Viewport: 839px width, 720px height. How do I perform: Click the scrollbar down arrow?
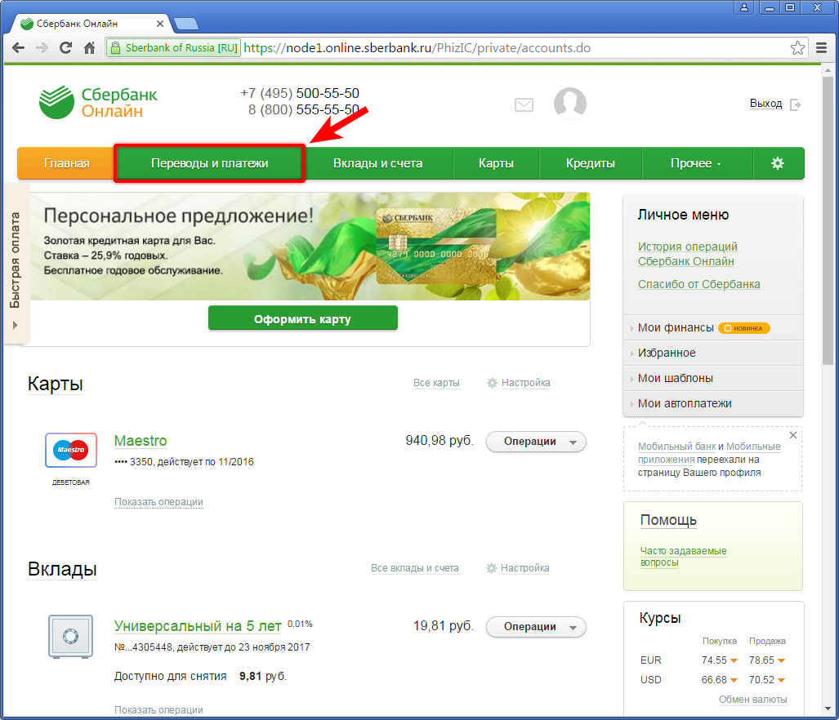(828, 709)
